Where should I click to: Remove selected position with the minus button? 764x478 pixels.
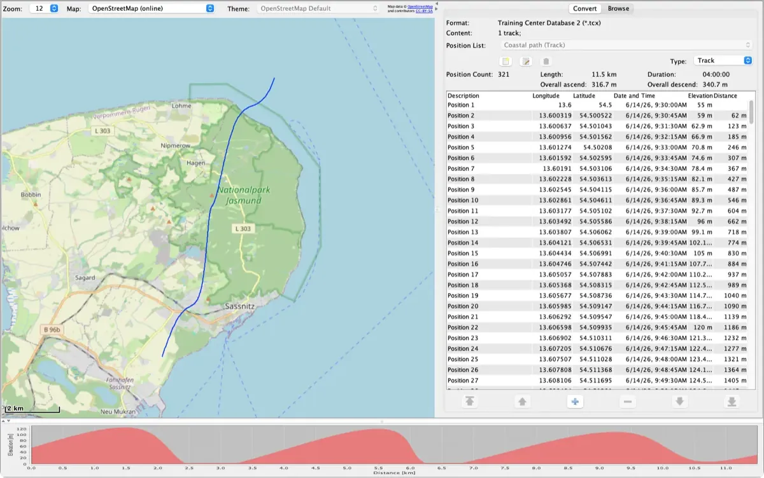click(x=628, y=402)
